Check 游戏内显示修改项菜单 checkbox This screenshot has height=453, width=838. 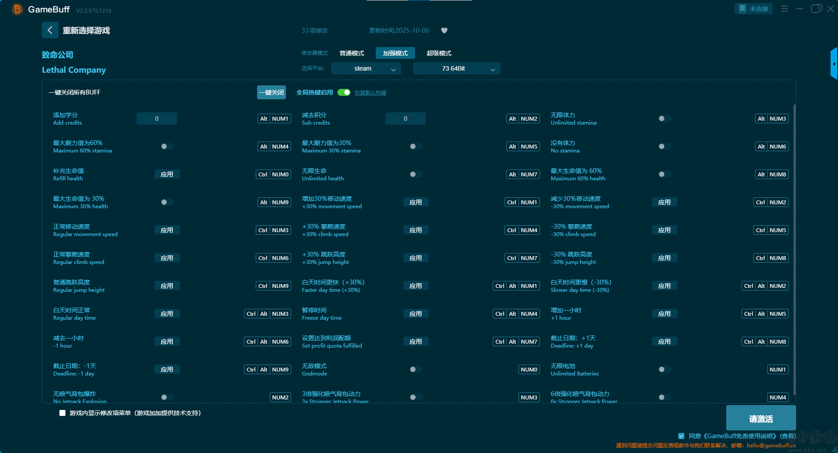click(x=62, y=413)
